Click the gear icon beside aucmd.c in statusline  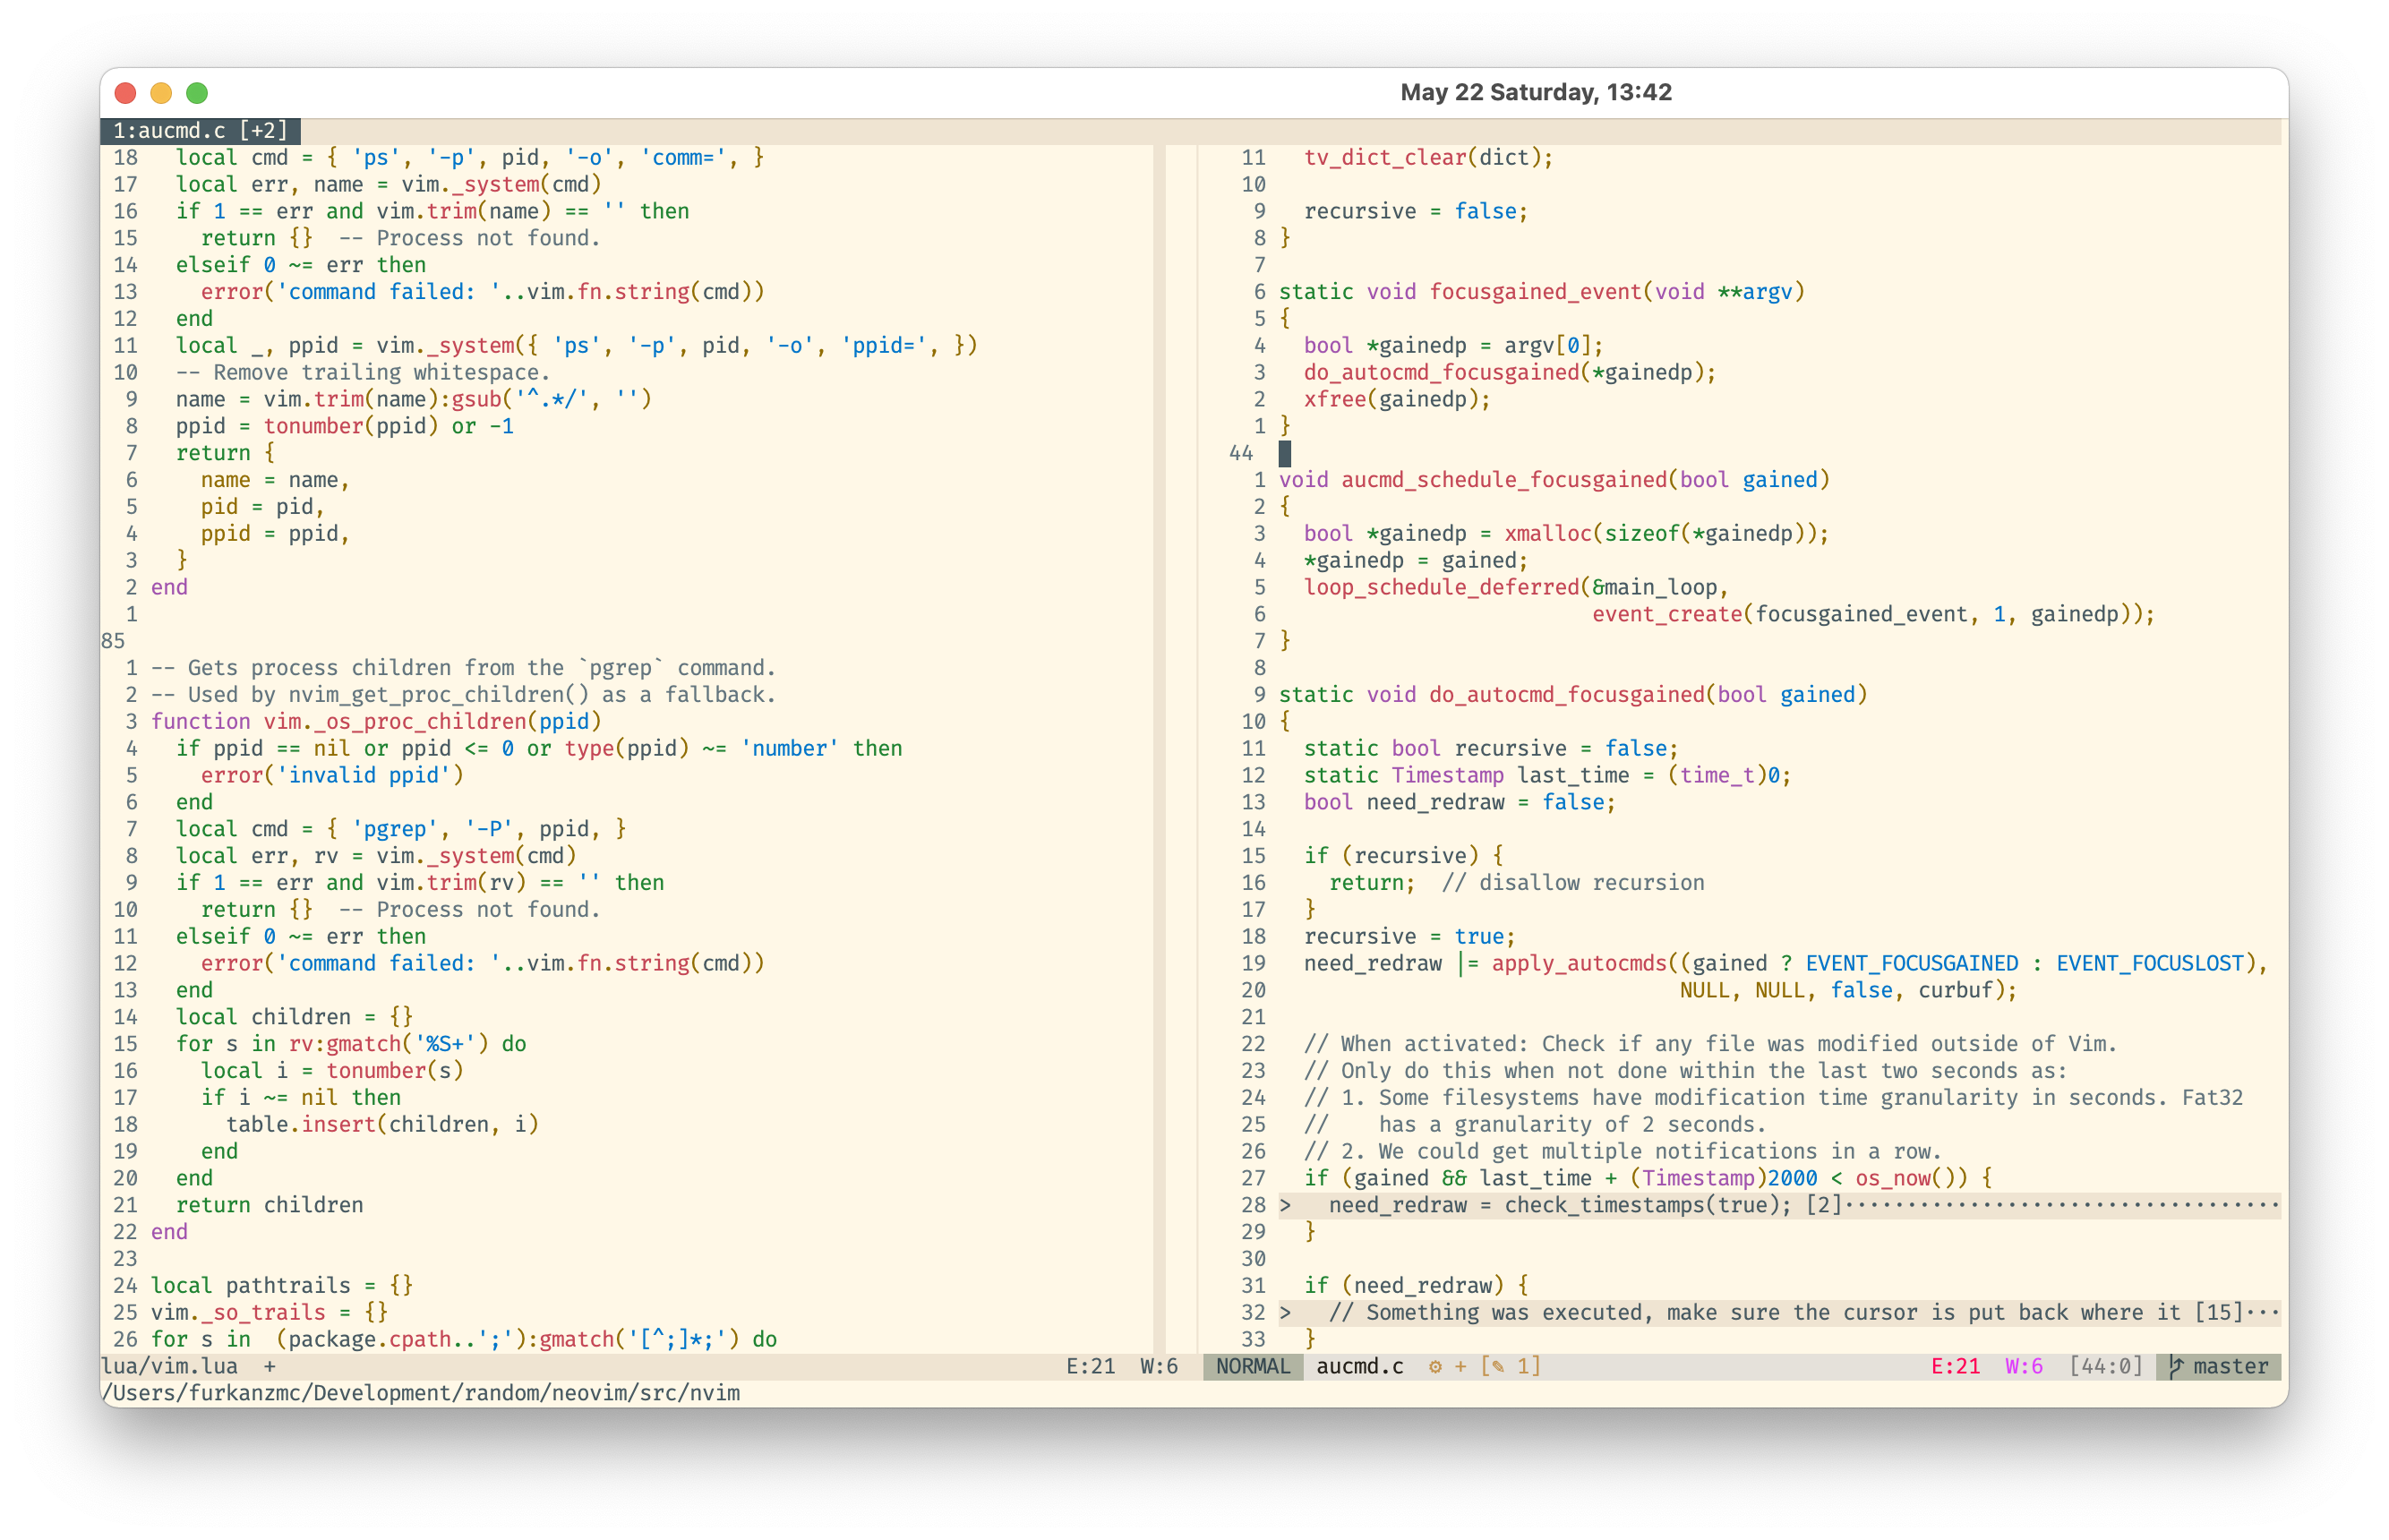coord(1435,1366)
